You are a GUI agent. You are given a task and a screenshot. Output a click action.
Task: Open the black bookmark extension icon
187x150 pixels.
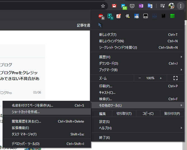click(163, 16)
